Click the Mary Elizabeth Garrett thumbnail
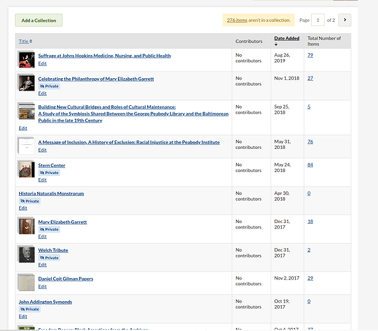The width and height of the screenshot is (378, 331). click(27, 226)
